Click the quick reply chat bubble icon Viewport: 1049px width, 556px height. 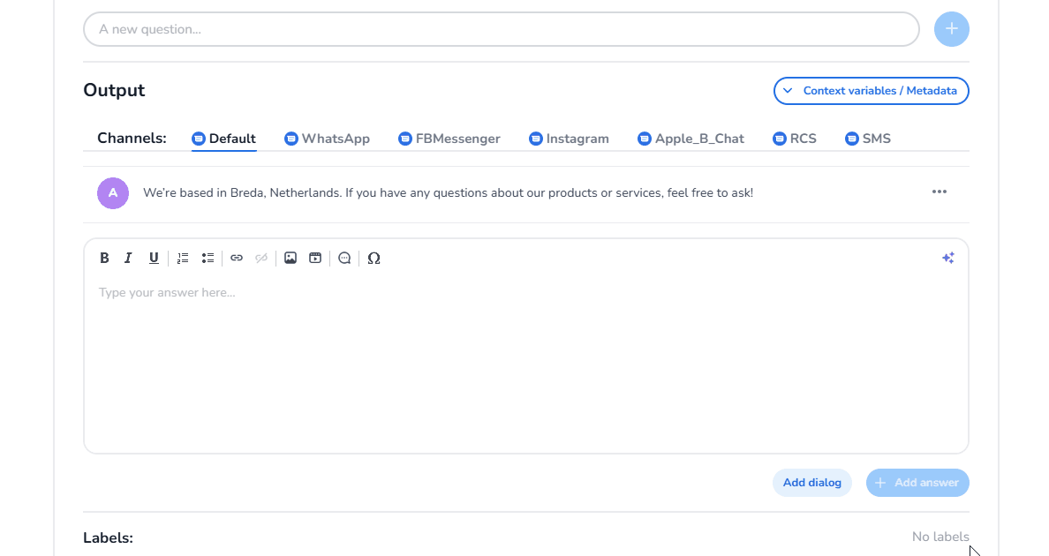344,258
